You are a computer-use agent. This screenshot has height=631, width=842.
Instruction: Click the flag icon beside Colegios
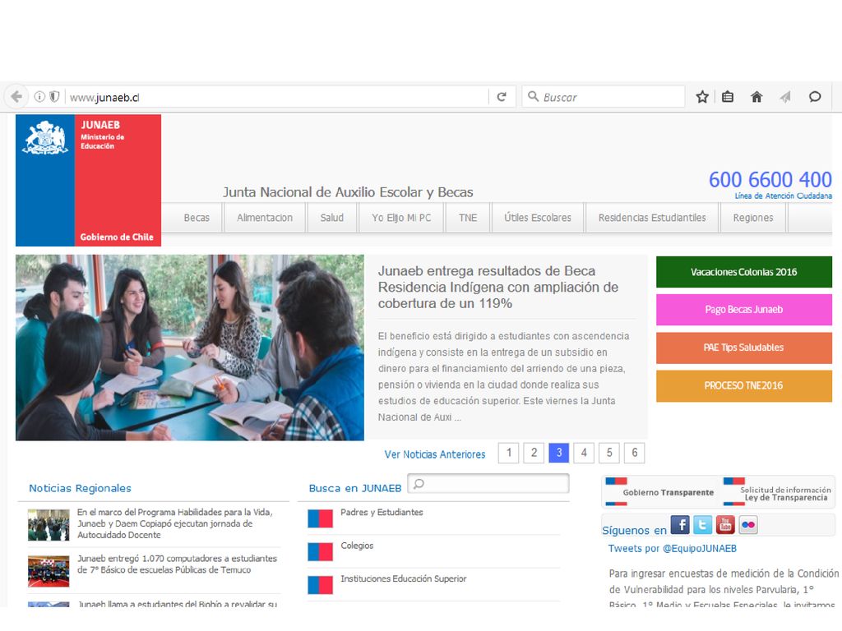(x=320, y=551)
